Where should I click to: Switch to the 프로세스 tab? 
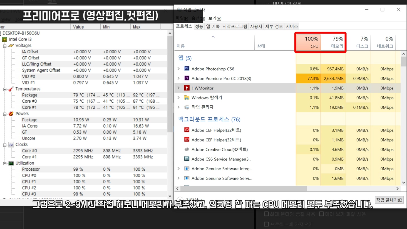tap(184, 26)
